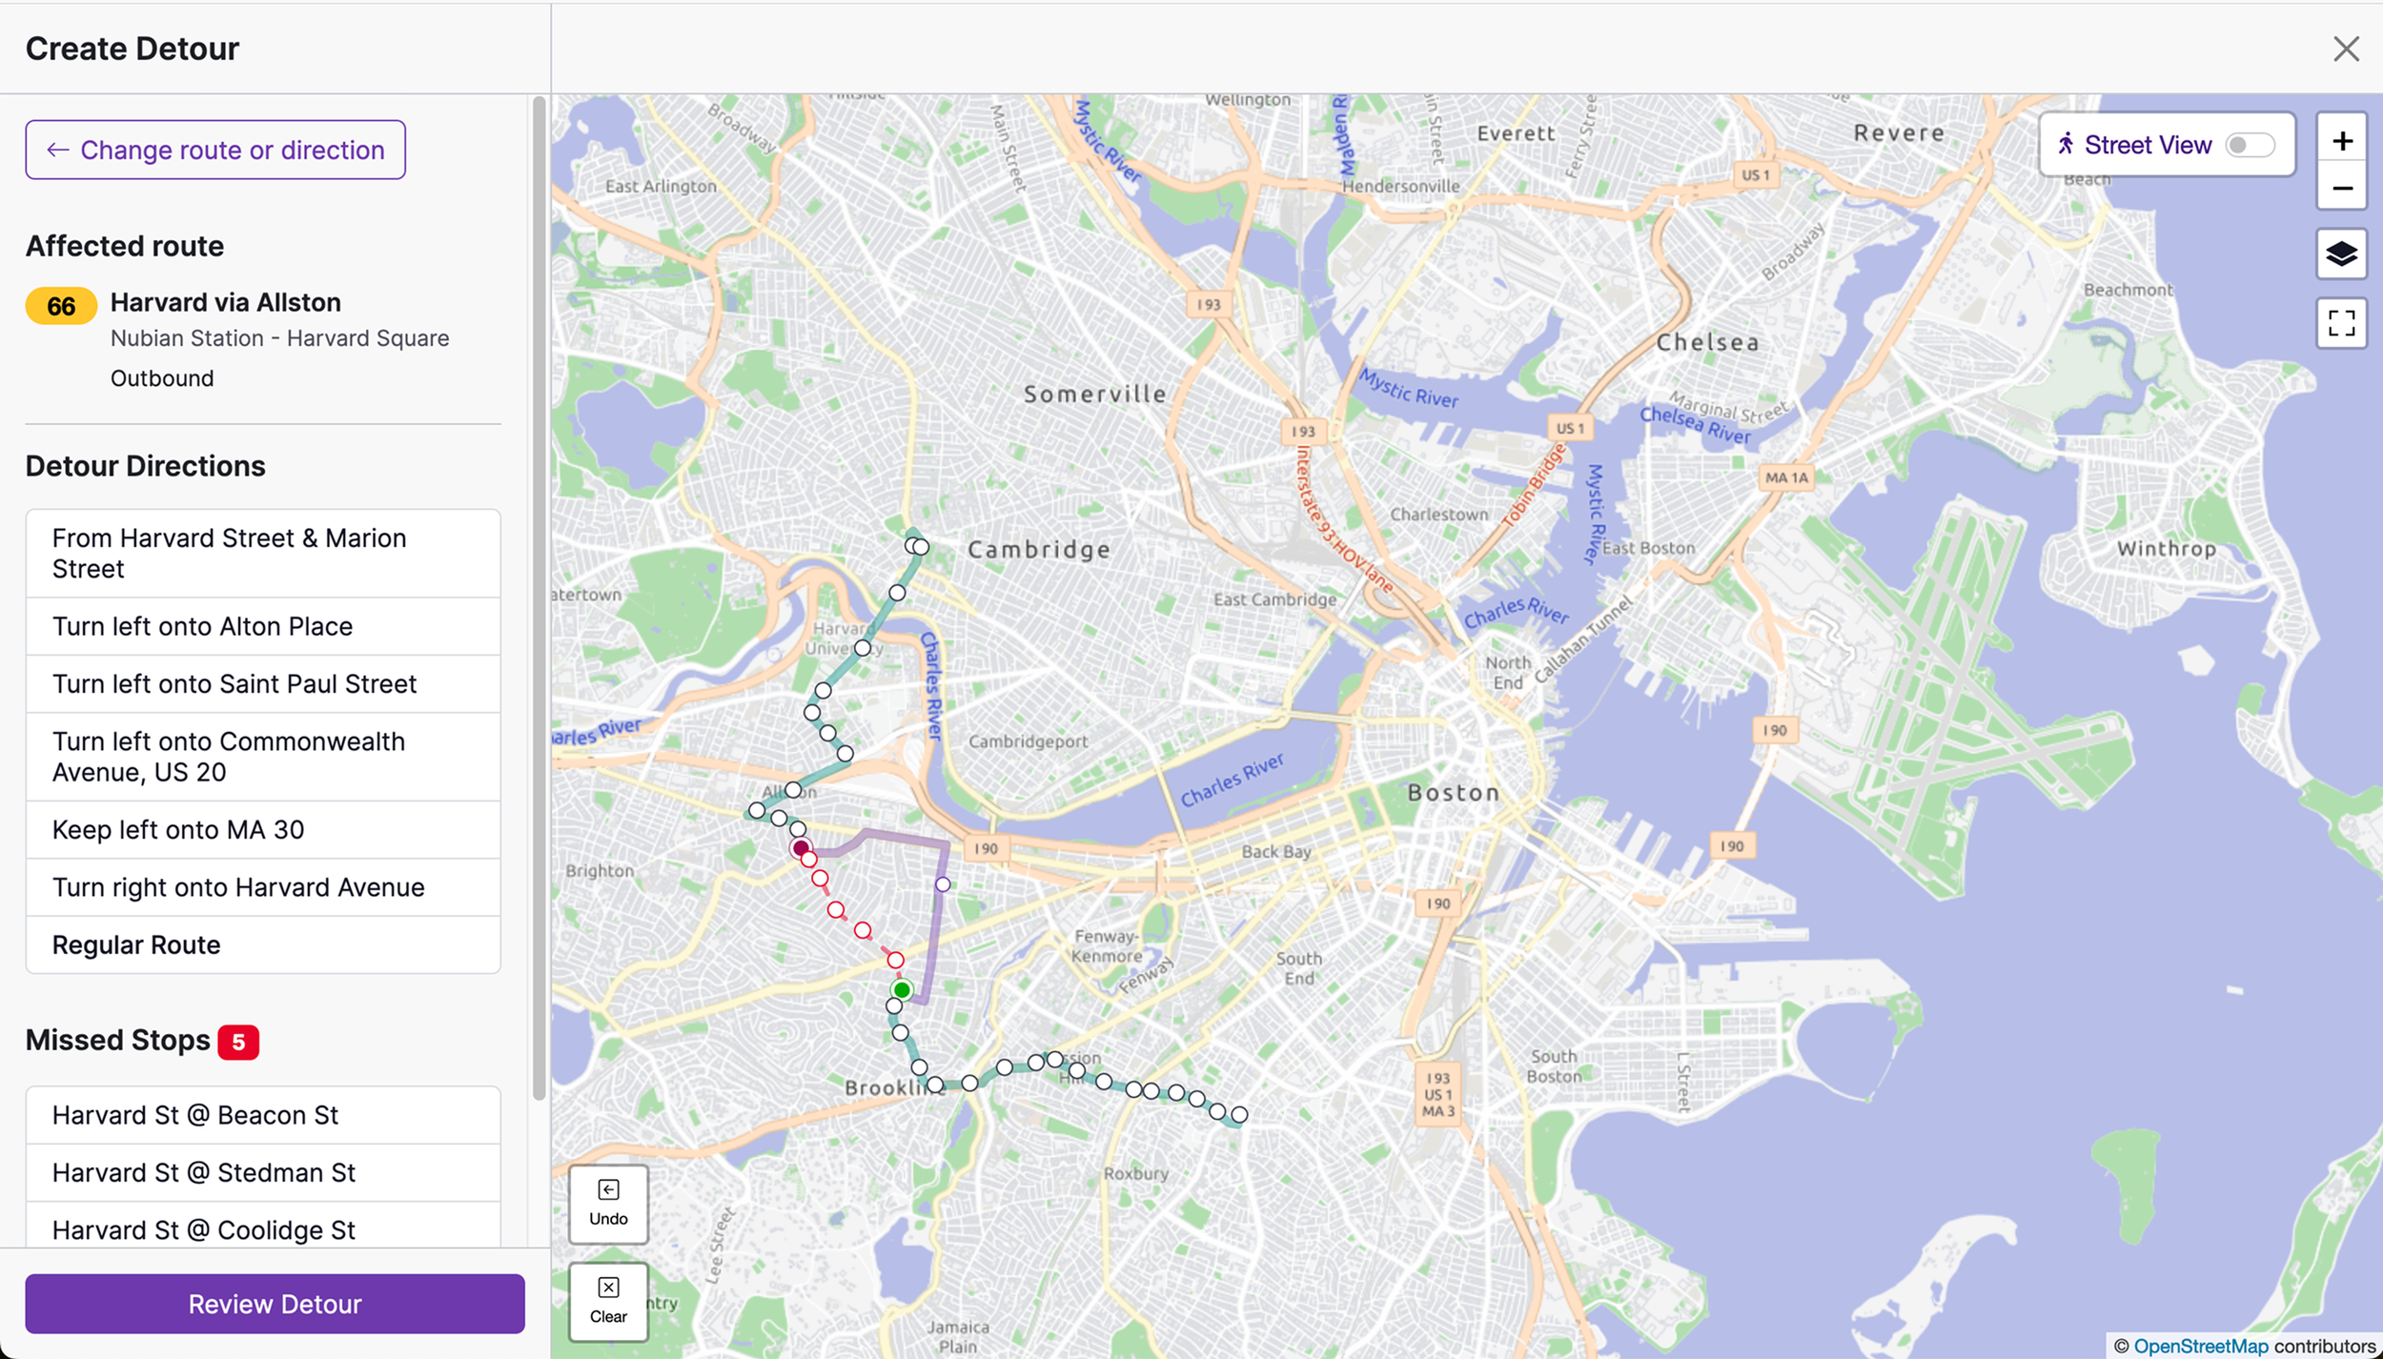Toggle the Street View switch
The height and width of the screenshot is (1359, 2383).
[2250, 145]
